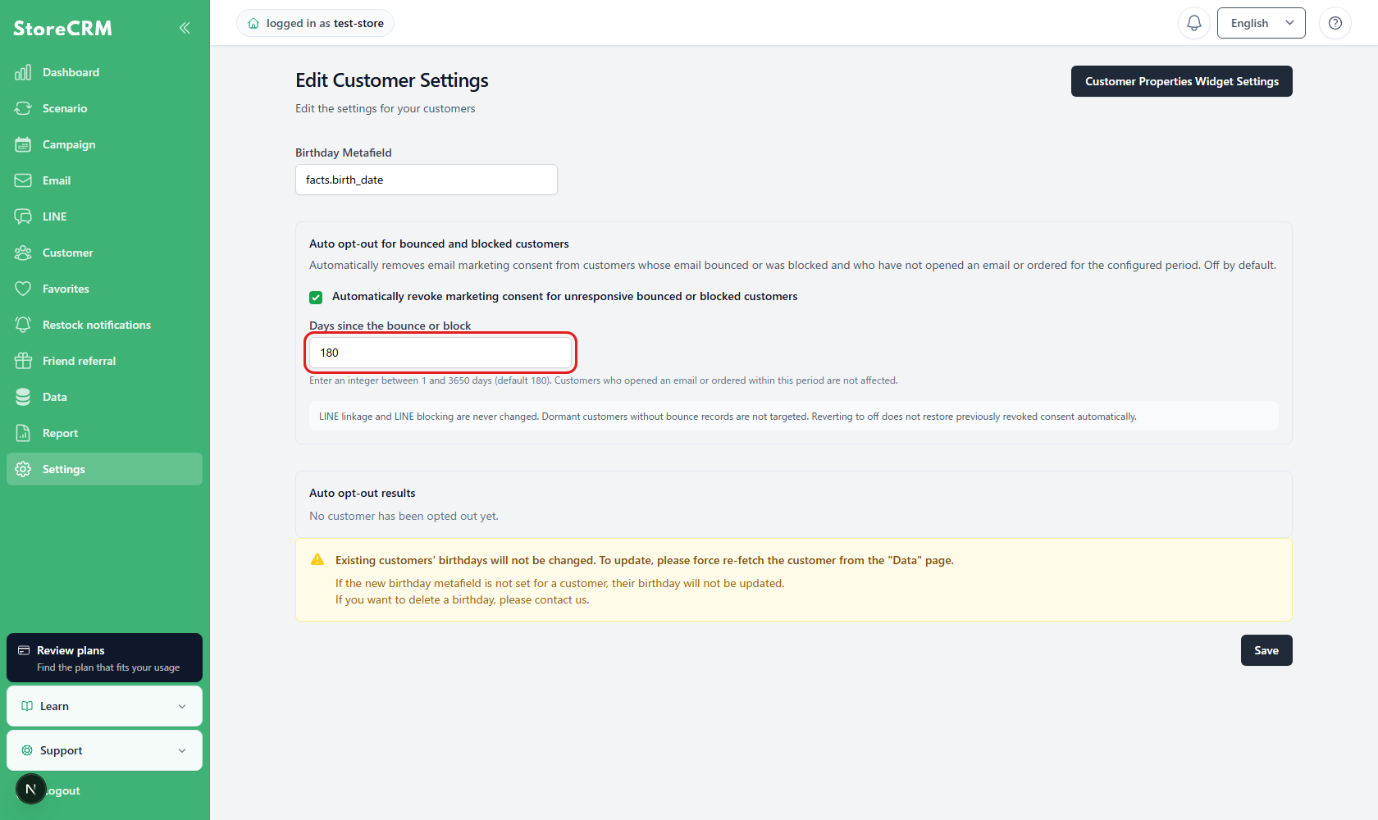Click the Favorites heart icon
The image size is (1378, 820).
23,289
